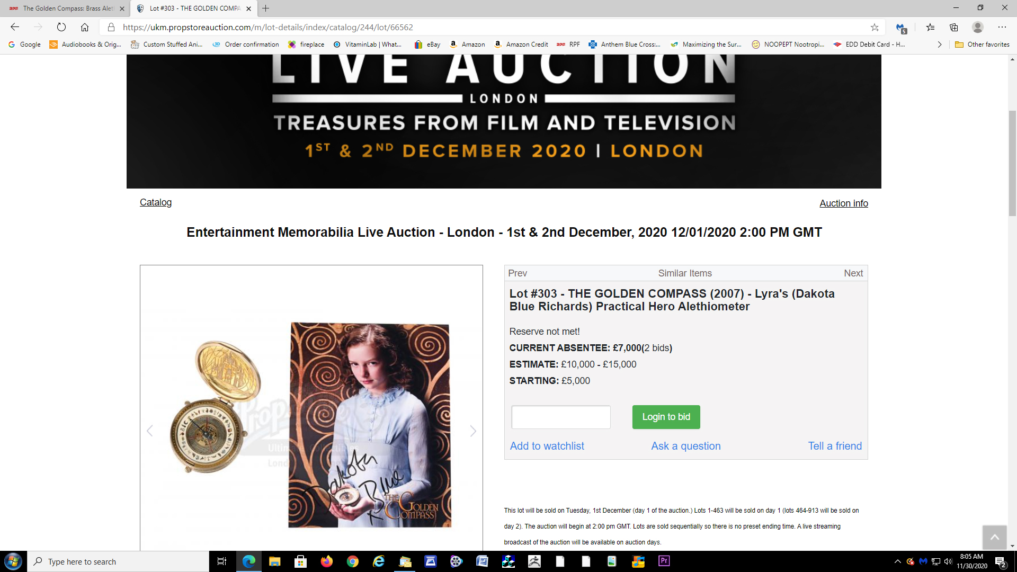
Task: Click the Add to watchlist link
Action: coord(547,446)
